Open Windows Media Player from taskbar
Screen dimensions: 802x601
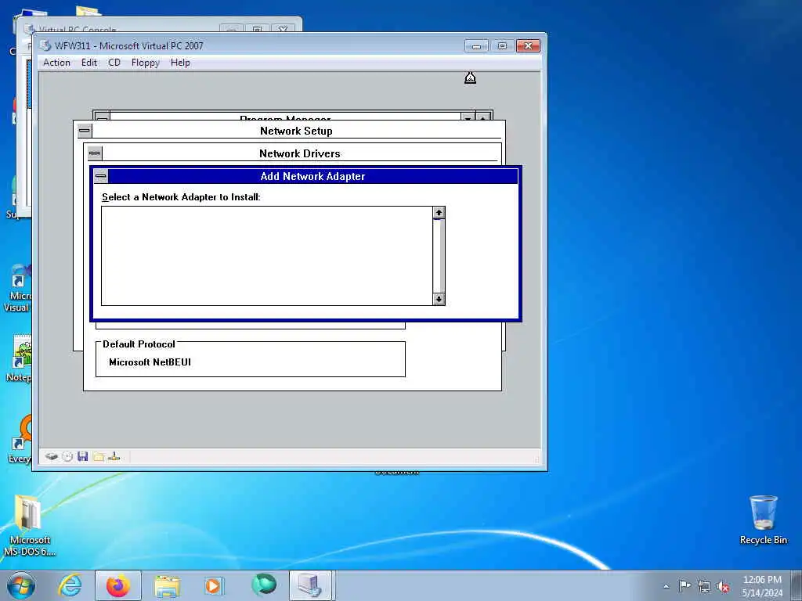[213, 585]
